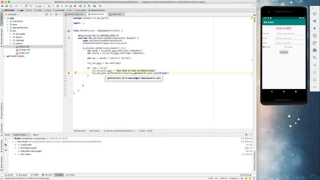Expand the drawable folder

[10, 34]
